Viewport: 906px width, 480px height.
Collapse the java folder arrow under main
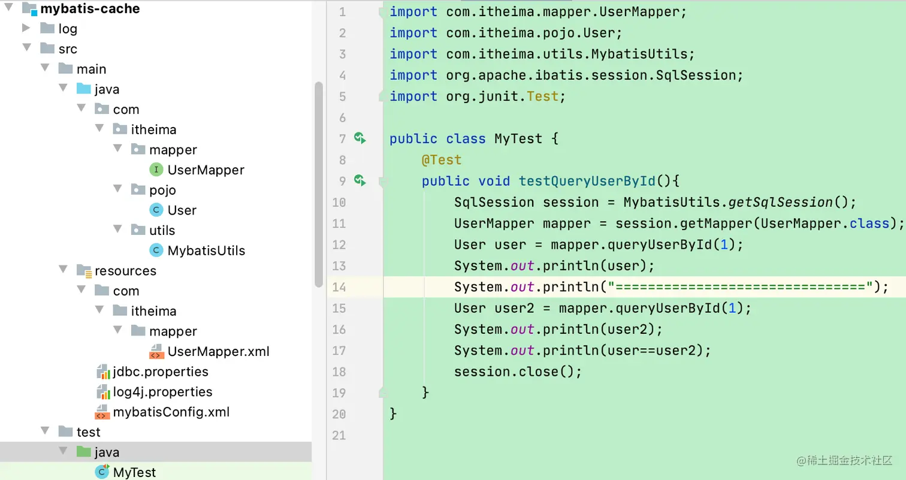pos(63,88)
